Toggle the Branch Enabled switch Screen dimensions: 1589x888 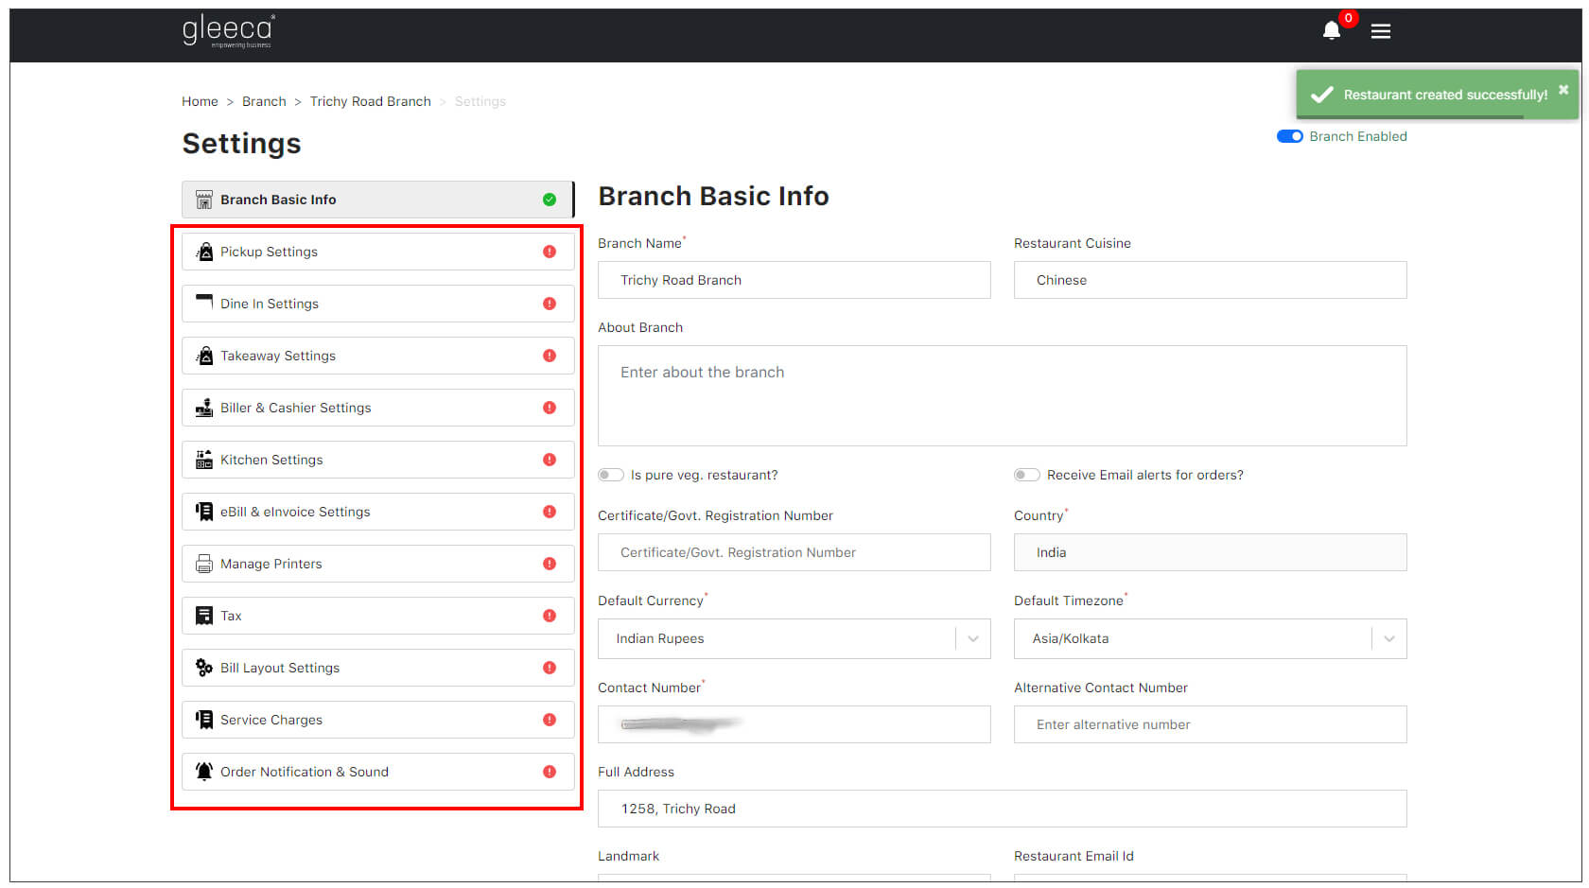pos(1289,136)
